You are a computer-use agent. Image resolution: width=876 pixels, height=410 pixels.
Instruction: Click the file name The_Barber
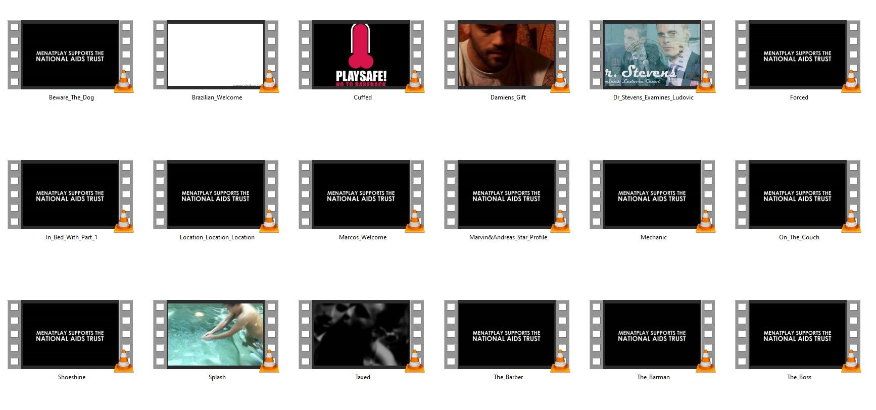click(508, 377)
